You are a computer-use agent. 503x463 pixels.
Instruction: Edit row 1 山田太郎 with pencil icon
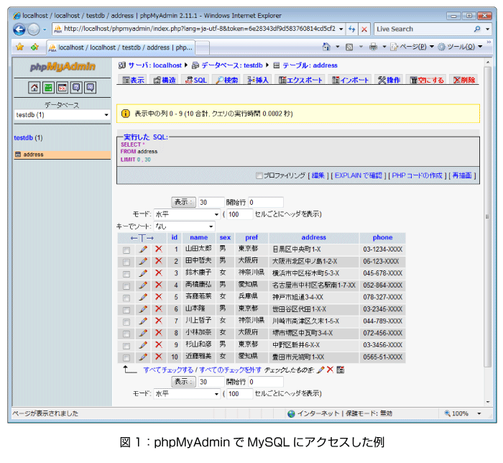click(x=143, y=249)
